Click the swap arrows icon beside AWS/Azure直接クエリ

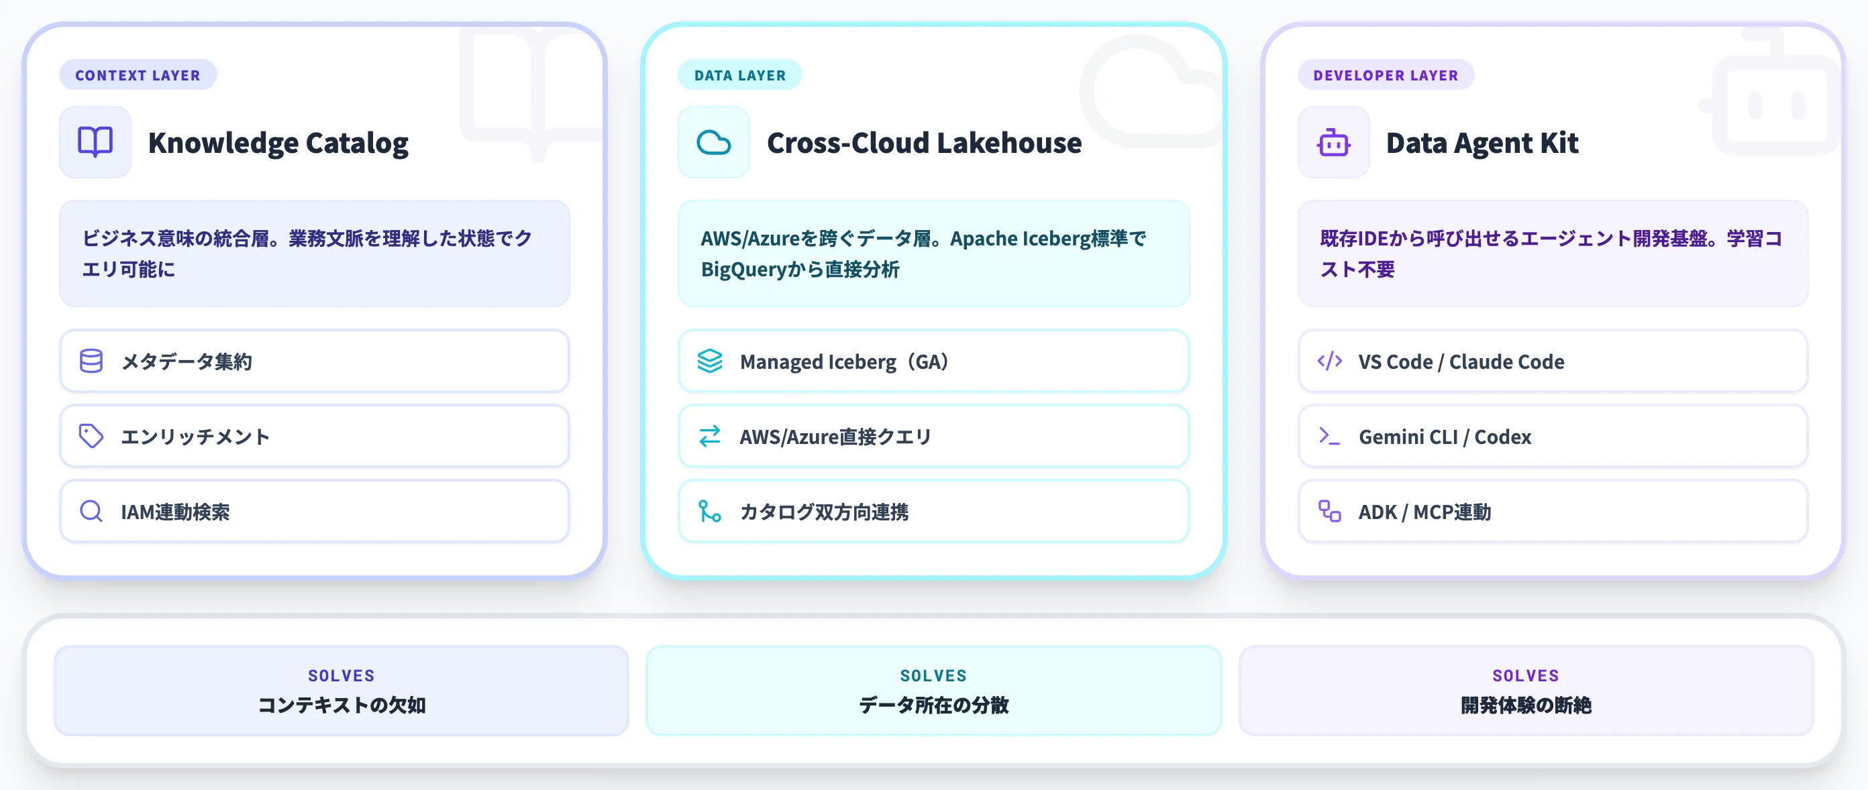coord(710,437)
